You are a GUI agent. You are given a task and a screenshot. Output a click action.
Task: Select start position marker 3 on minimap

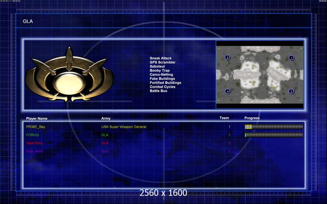(227, 57)
